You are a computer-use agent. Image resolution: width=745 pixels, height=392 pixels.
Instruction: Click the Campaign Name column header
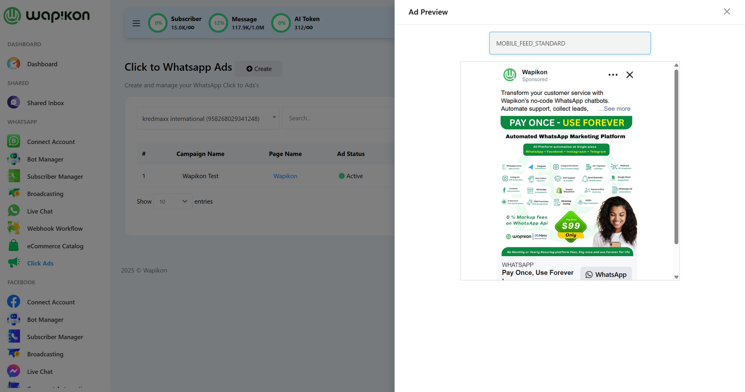(200, 154)
